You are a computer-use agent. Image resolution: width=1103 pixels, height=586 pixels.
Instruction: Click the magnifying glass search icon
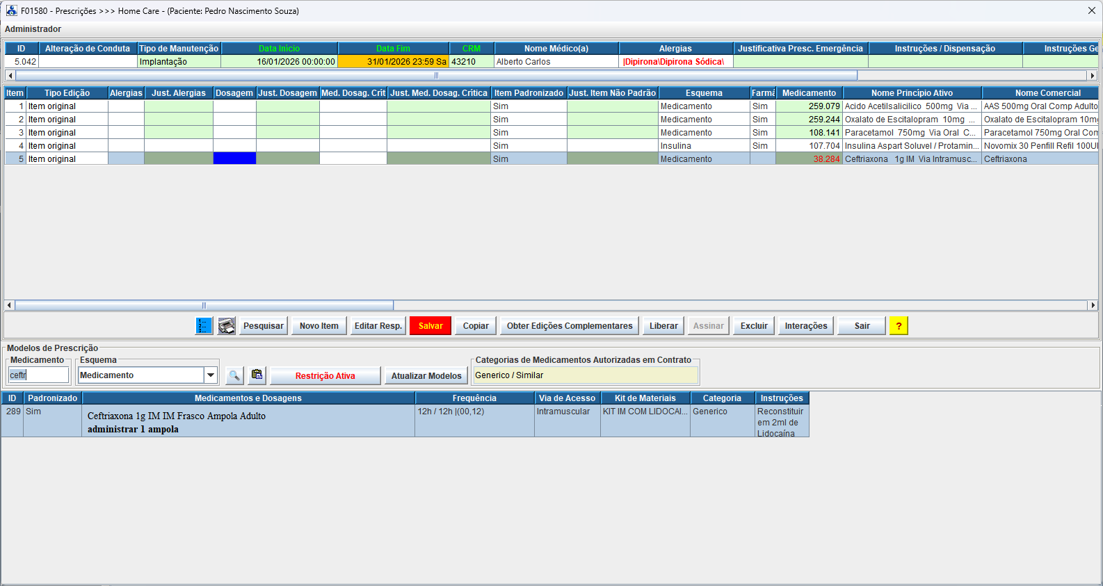(234, 375)
